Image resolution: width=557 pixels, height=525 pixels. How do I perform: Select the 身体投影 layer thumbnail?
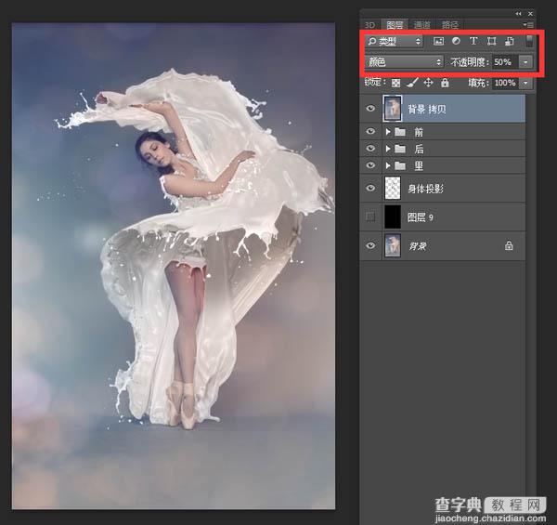(x=393, y=188)
